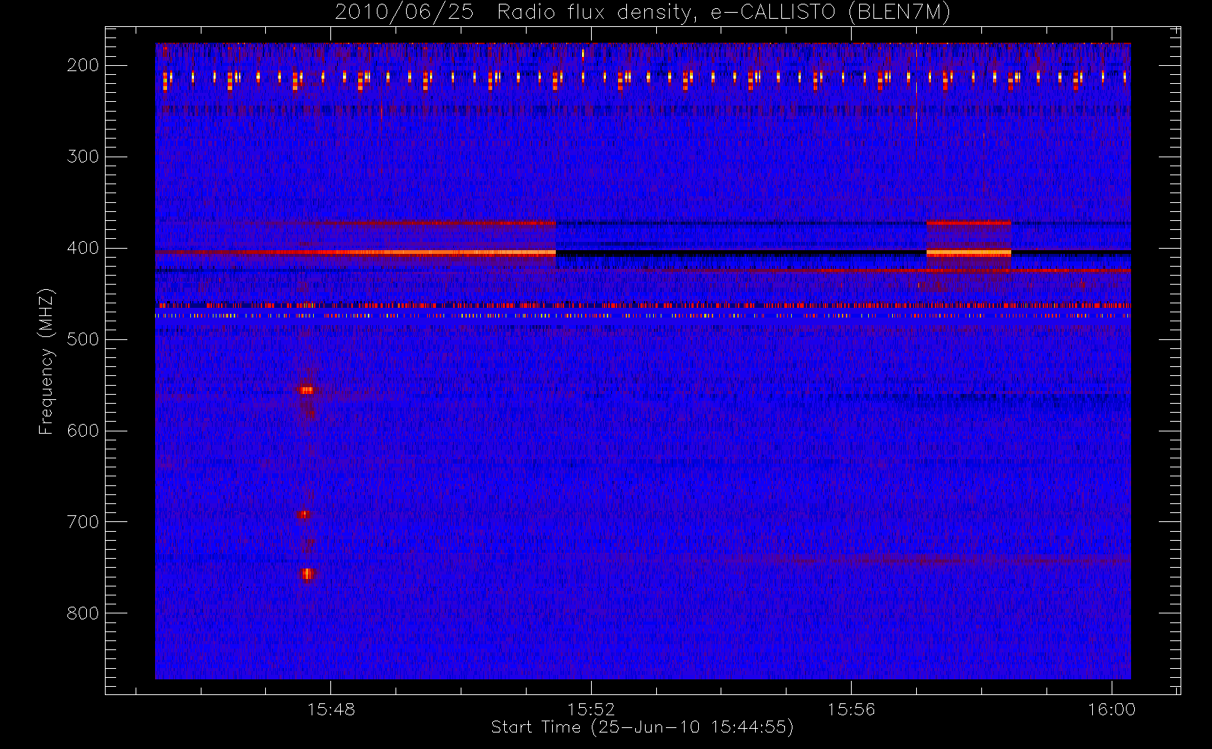Select the 700 frequency axis label

pos(82,522)
